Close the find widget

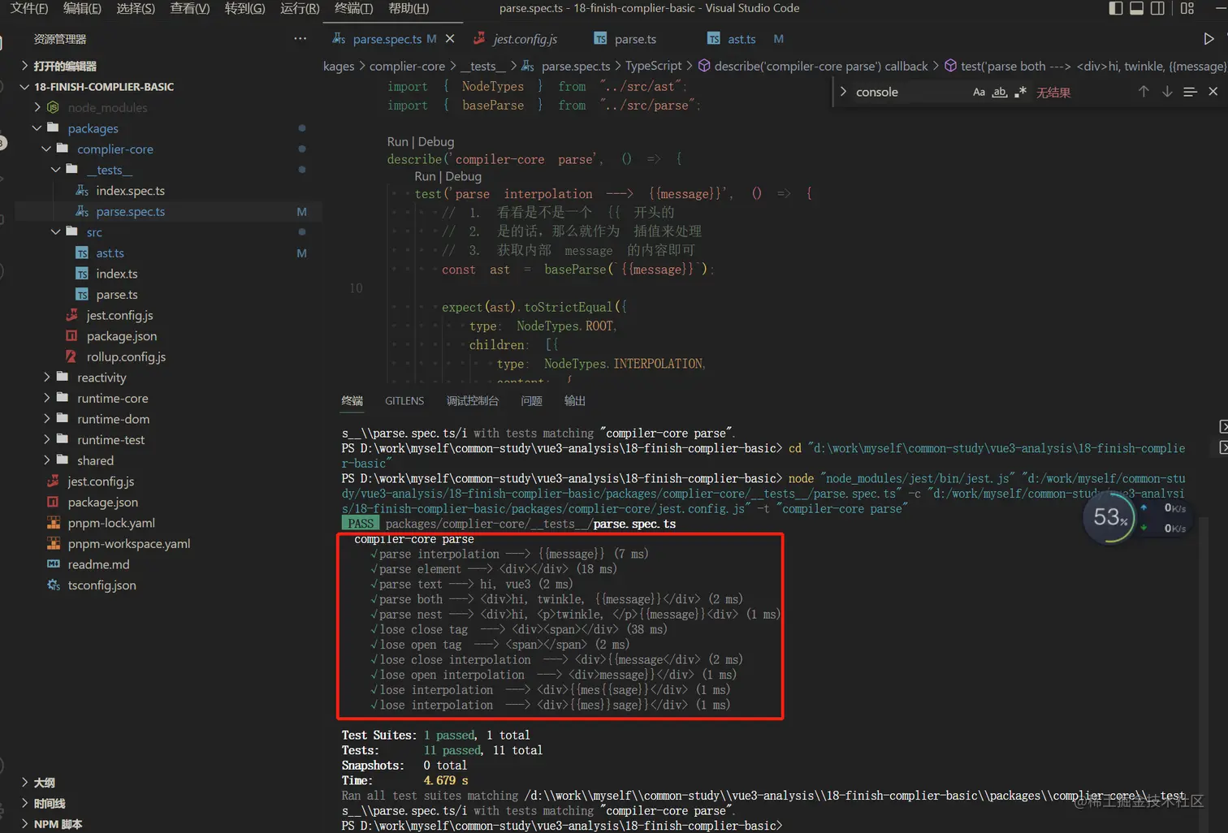[x=1213, y=92]
